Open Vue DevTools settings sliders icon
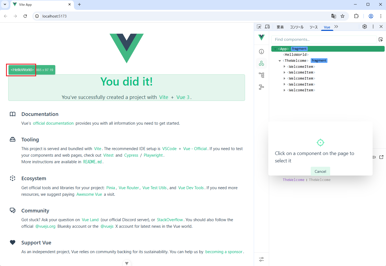This screenshot has width=386, height=266. point(261,259)
